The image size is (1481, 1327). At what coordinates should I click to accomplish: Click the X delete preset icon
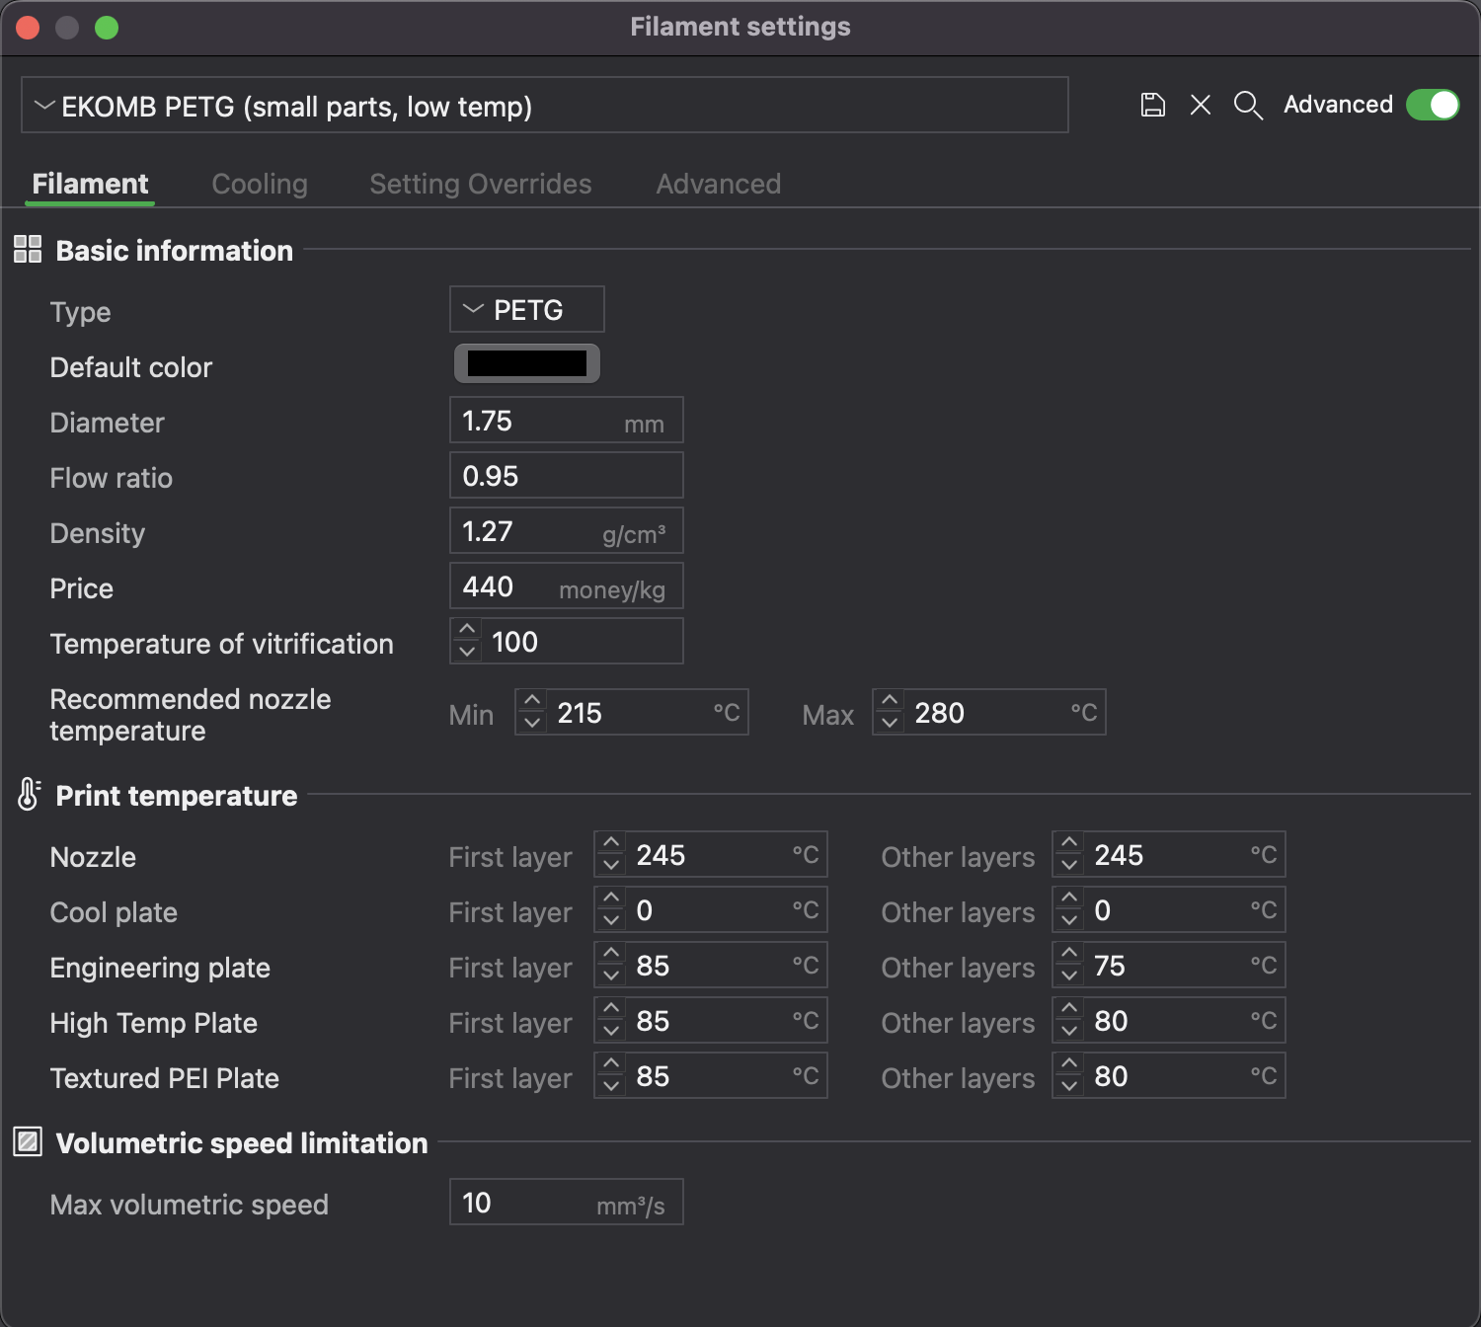coord(1201,105)
